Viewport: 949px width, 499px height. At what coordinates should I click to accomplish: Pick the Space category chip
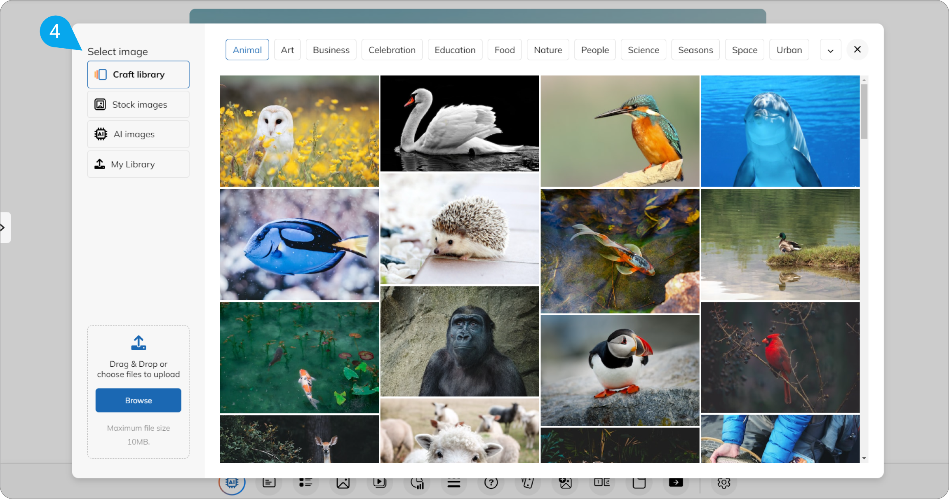(x=745, y=50)
